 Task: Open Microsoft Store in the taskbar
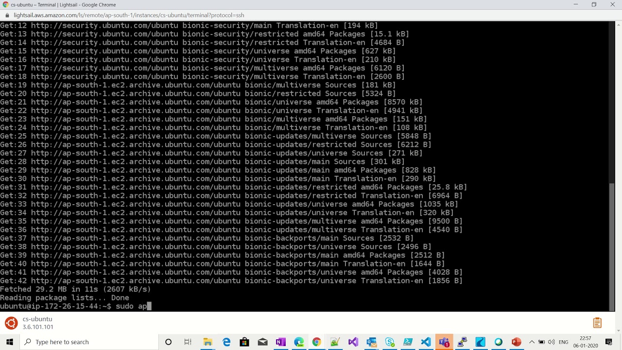244,342
